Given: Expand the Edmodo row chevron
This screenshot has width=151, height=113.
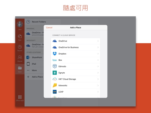Looking at the screenshot, I should (x=98, y=66).
